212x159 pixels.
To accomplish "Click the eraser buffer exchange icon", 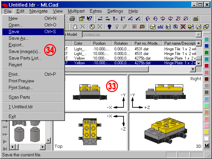I will (x=198, y=26).
